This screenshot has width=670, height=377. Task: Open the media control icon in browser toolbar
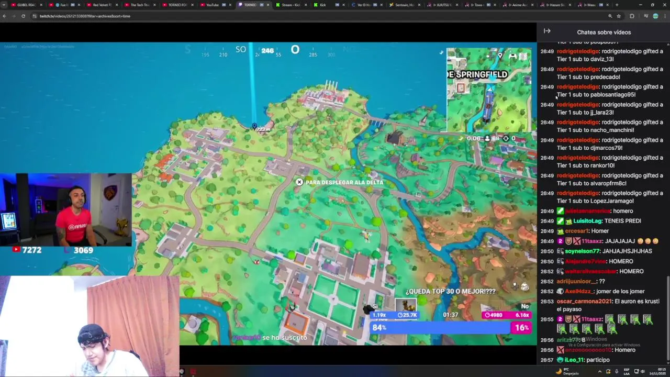click(x=646, y=16)
